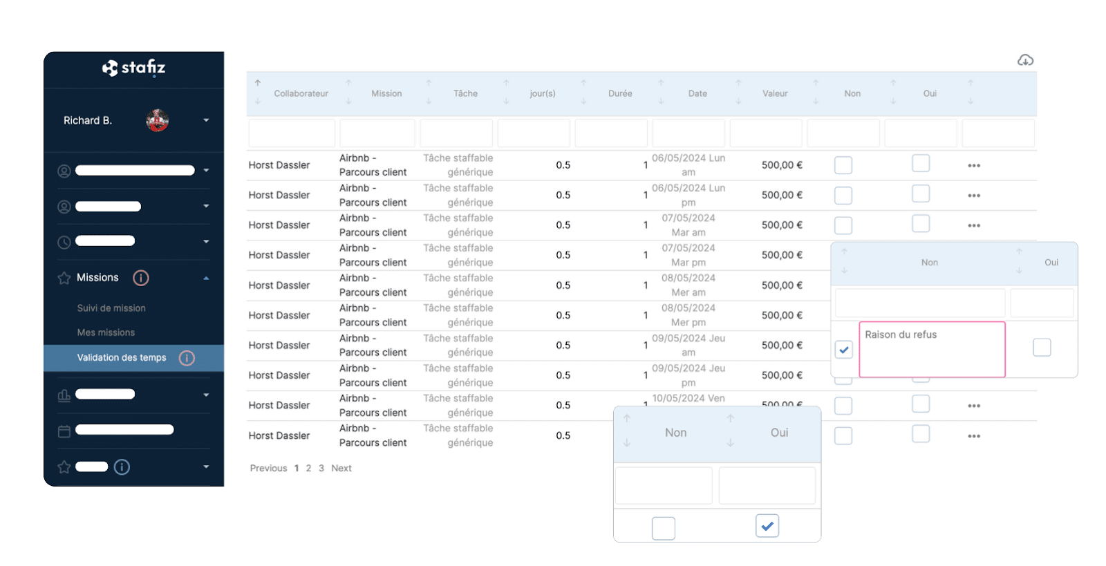Screen dimensions: 1106x566
Task: Go to Next page
Action: coord(341,469)
